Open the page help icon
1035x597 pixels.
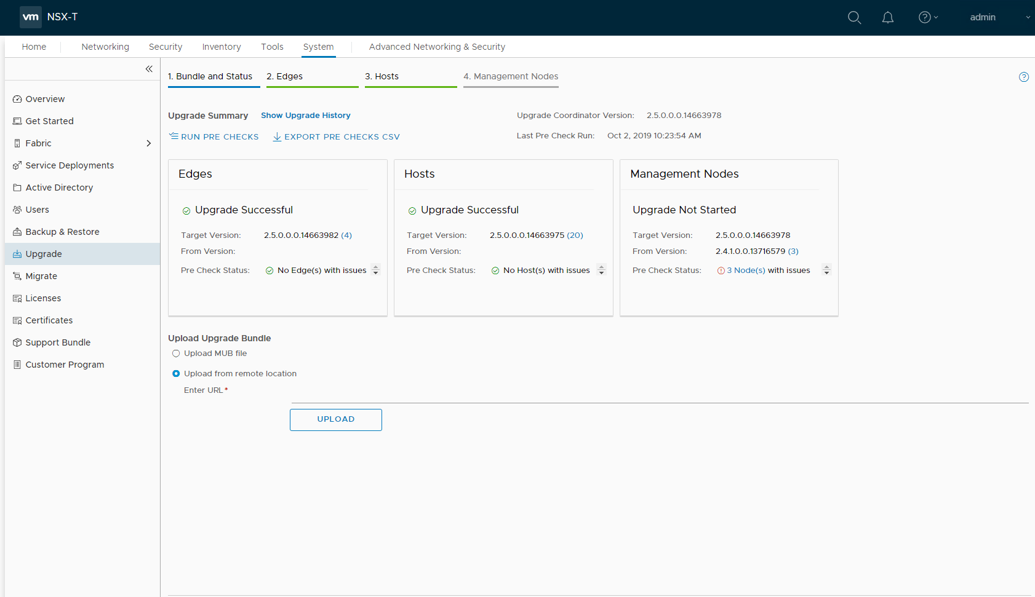click(1024, 77)
